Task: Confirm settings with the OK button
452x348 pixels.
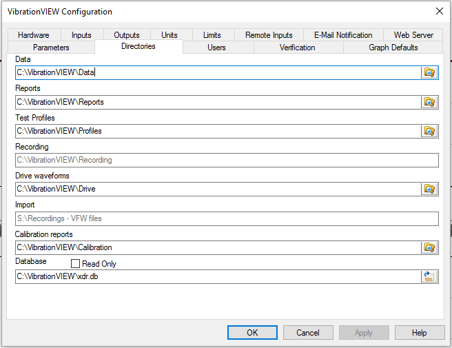Action: point(252,333)
